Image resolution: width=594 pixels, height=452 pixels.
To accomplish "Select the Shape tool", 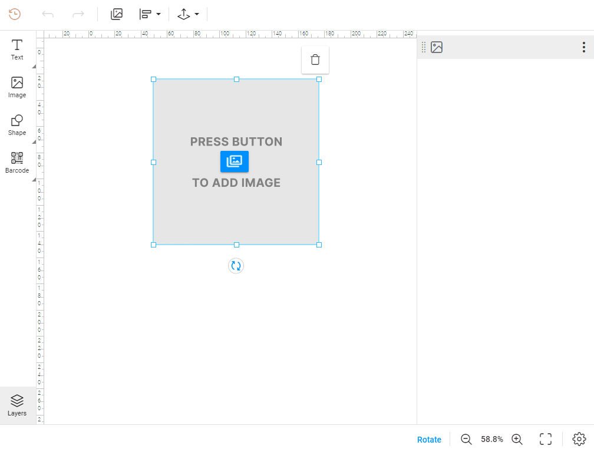I will point(17,125).
